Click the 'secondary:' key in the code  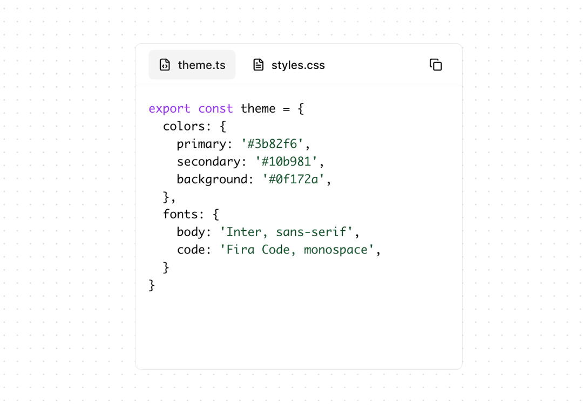pos(212,162)
